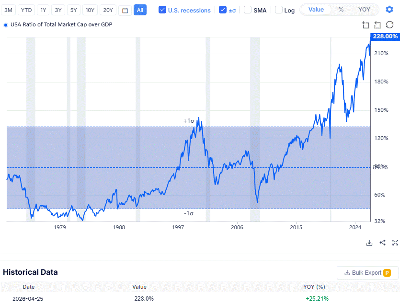This screenshot has height=305, width=400.
Task: Select the 10Y time range
Action: (90, 10)
